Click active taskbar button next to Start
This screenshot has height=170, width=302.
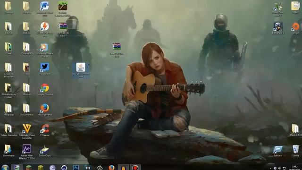click(x=17, y=167)
